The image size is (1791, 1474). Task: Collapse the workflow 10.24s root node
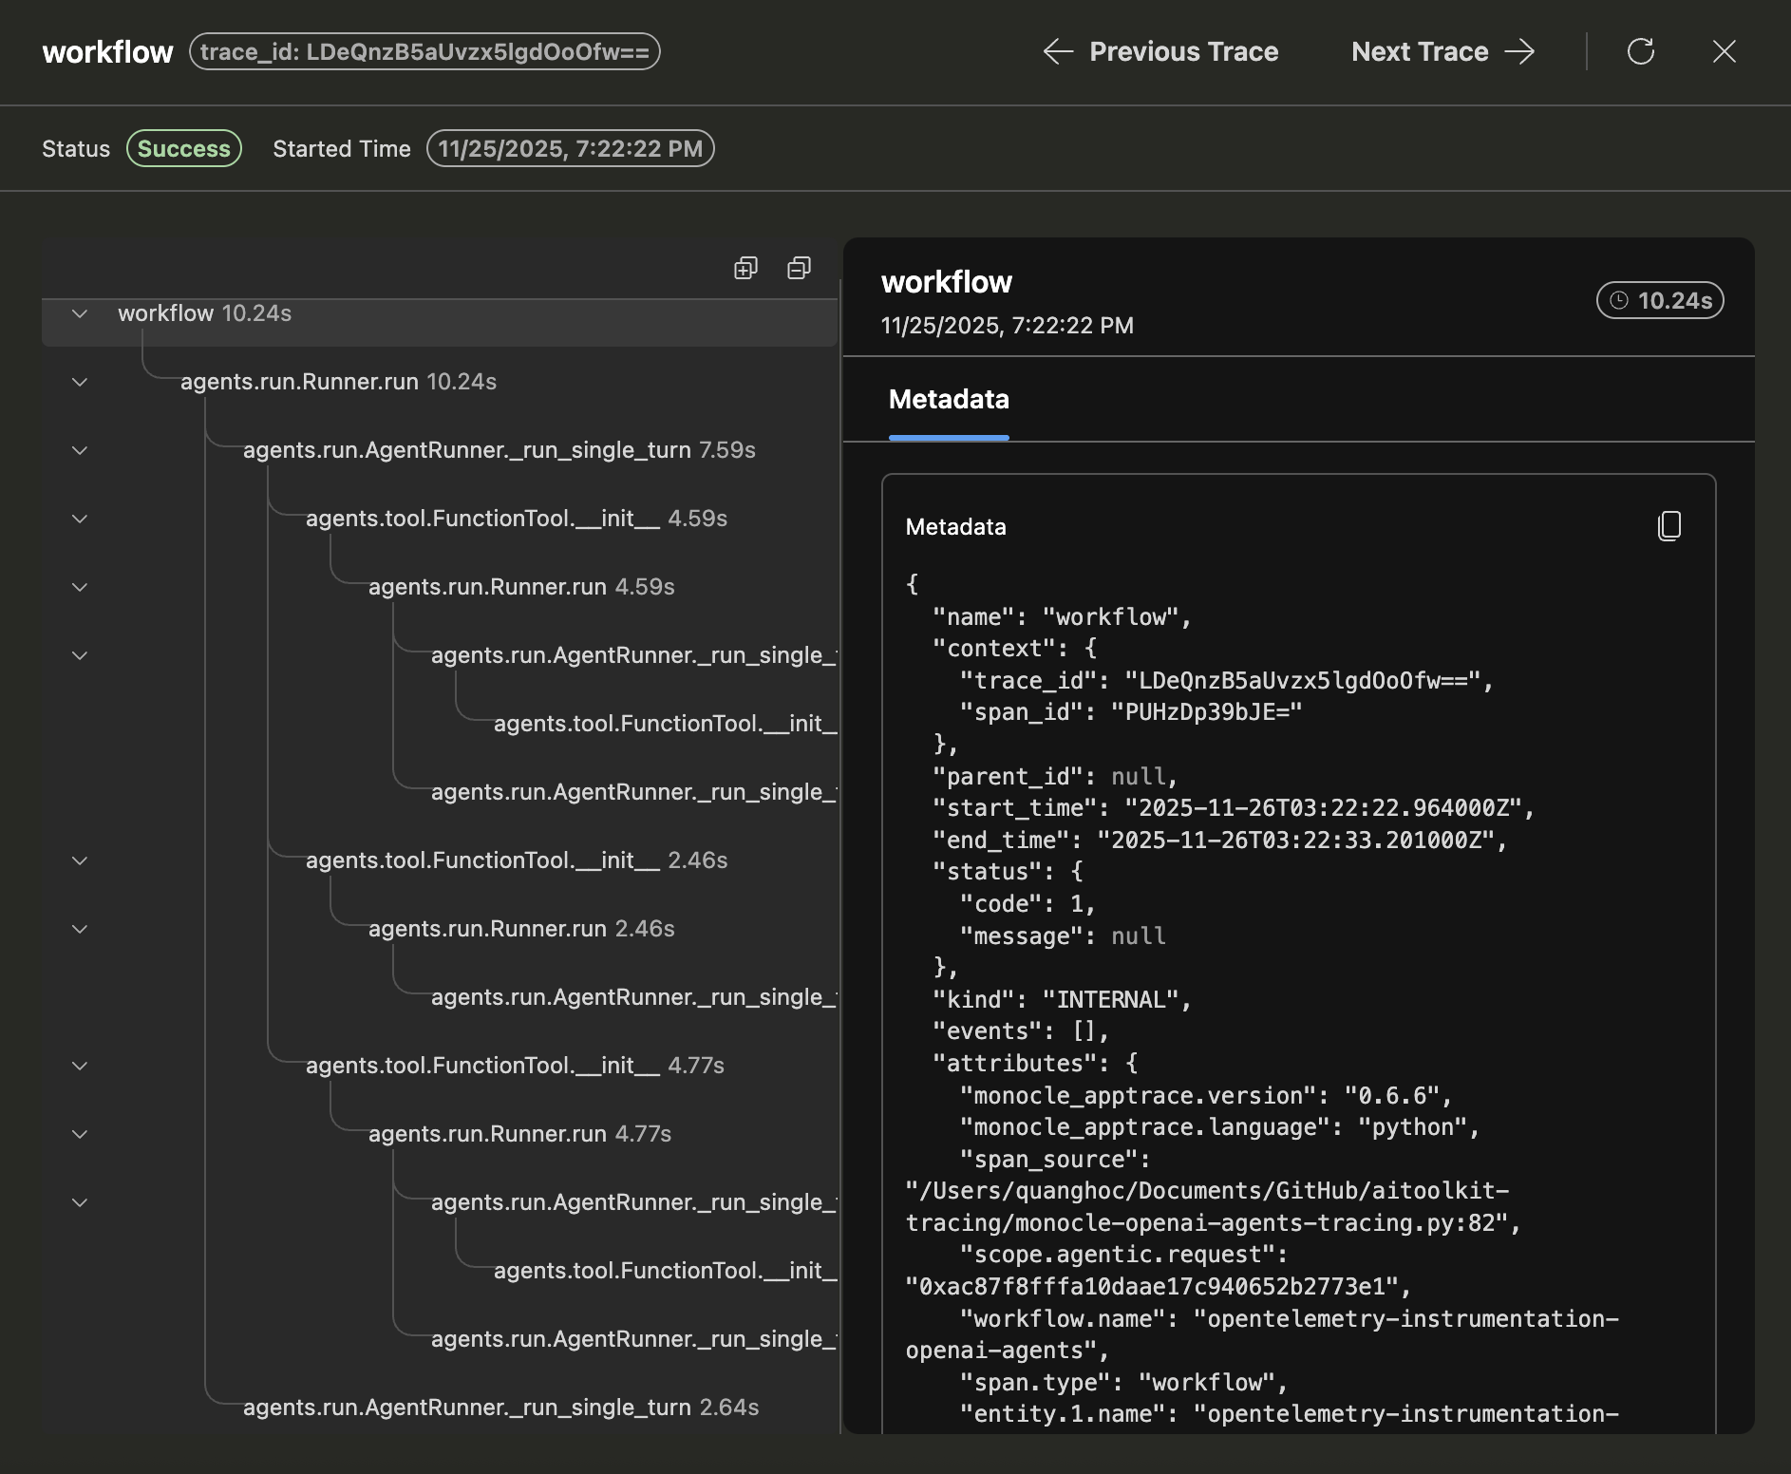pyautogui.click(x=80, y=313)
